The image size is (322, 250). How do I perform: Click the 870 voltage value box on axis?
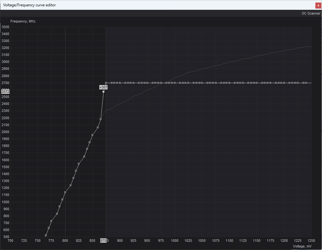click(x=103, y=241)
